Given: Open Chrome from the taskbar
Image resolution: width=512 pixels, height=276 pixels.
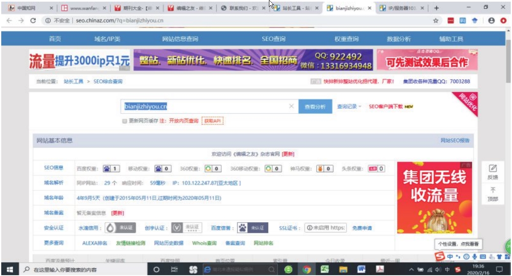Looking at the screenshot, I should pos(306,270).
